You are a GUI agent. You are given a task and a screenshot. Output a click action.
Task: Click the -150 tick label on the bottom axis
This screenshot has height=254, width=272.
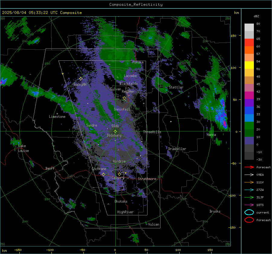[18, 250]
